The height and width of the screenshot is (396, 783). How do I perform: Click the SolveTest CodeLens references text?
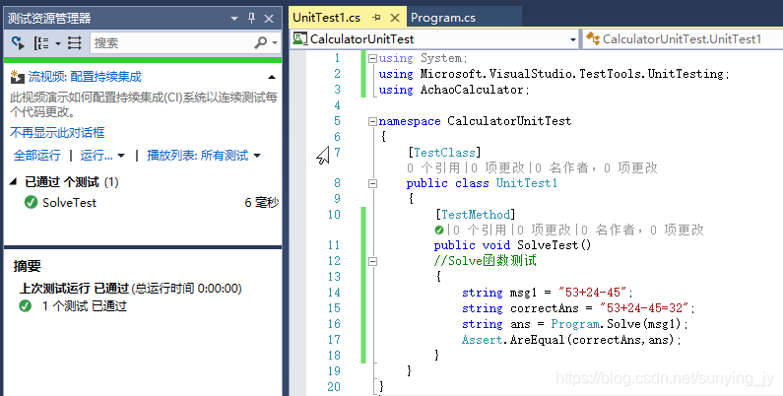(x=480, y=230)
